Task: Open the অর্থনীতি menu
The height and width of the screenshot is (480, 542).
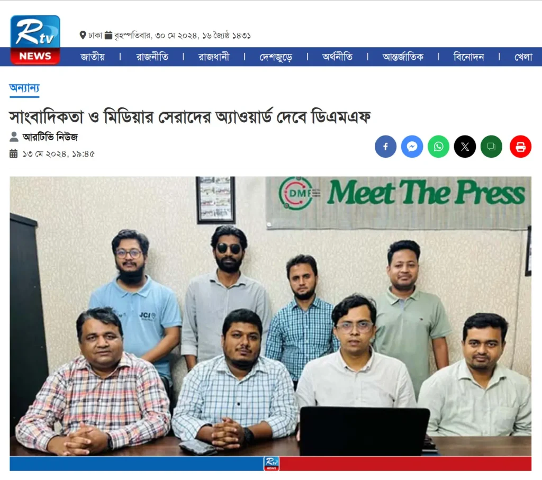Action: point(337,57)
